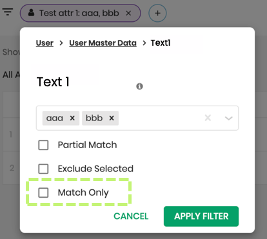Screen dimensions: 267x239
Task: Cancel the filter dialog
Action: 131,216
